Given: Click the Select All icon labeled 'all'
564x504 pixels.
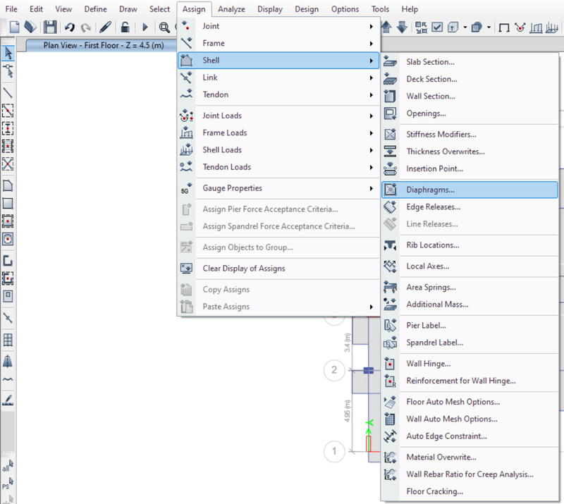Looking at the screenshot, I should (x=8, y=465).
